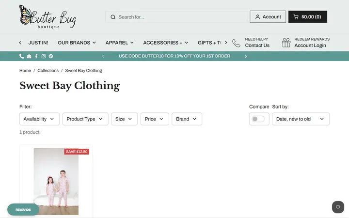
Task: Open the Gifts + menu item
Action: coord(209,43)
